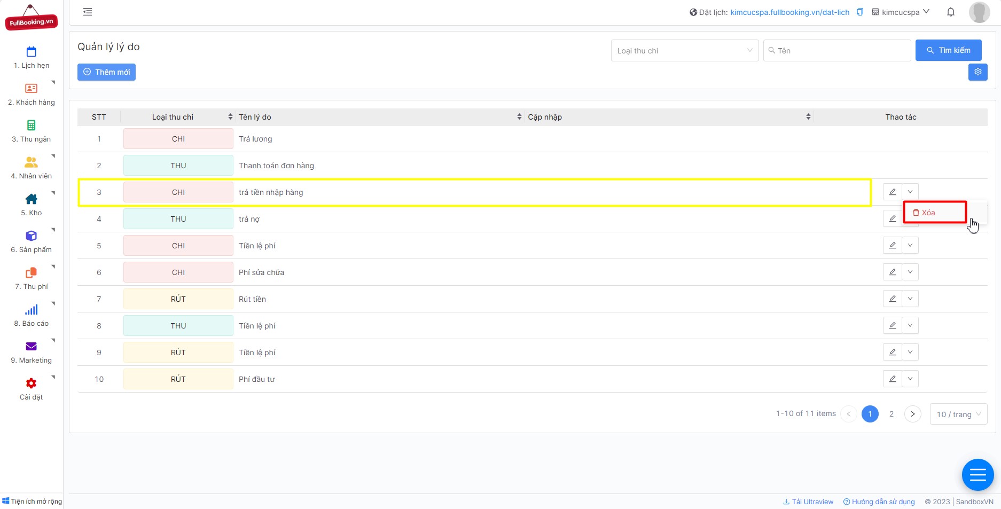Click the blue table settings gear icon

click(977, 72)
